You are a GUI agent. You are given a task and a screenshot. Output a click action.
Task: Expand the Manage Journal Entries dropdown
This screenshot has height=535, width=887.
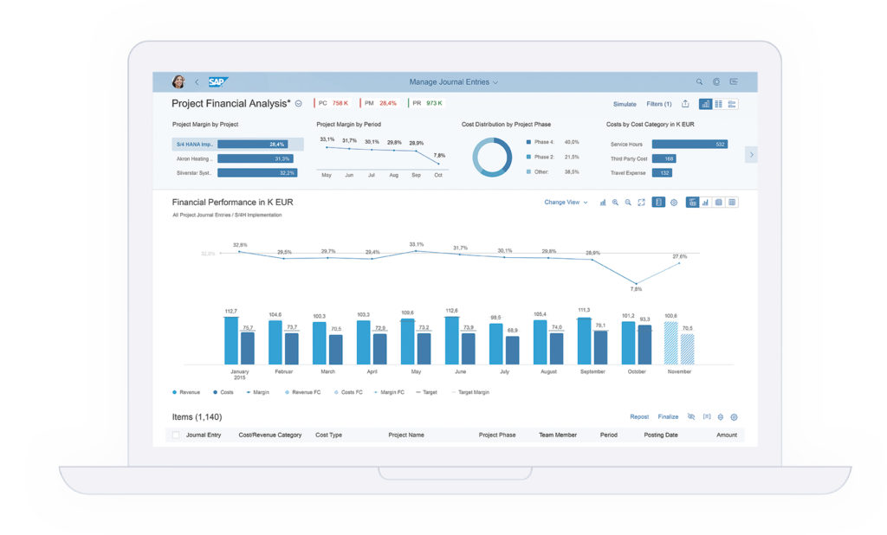click(453, 82)
